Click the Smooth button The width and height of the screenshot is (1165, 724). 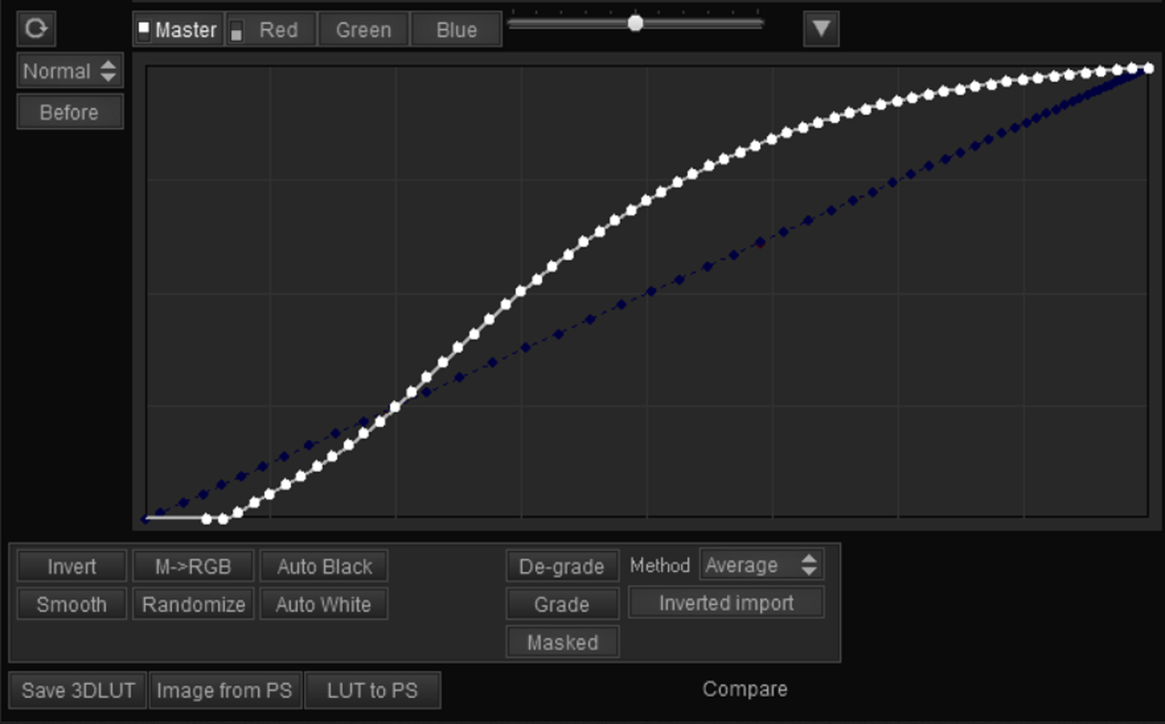tap(72, 605)
